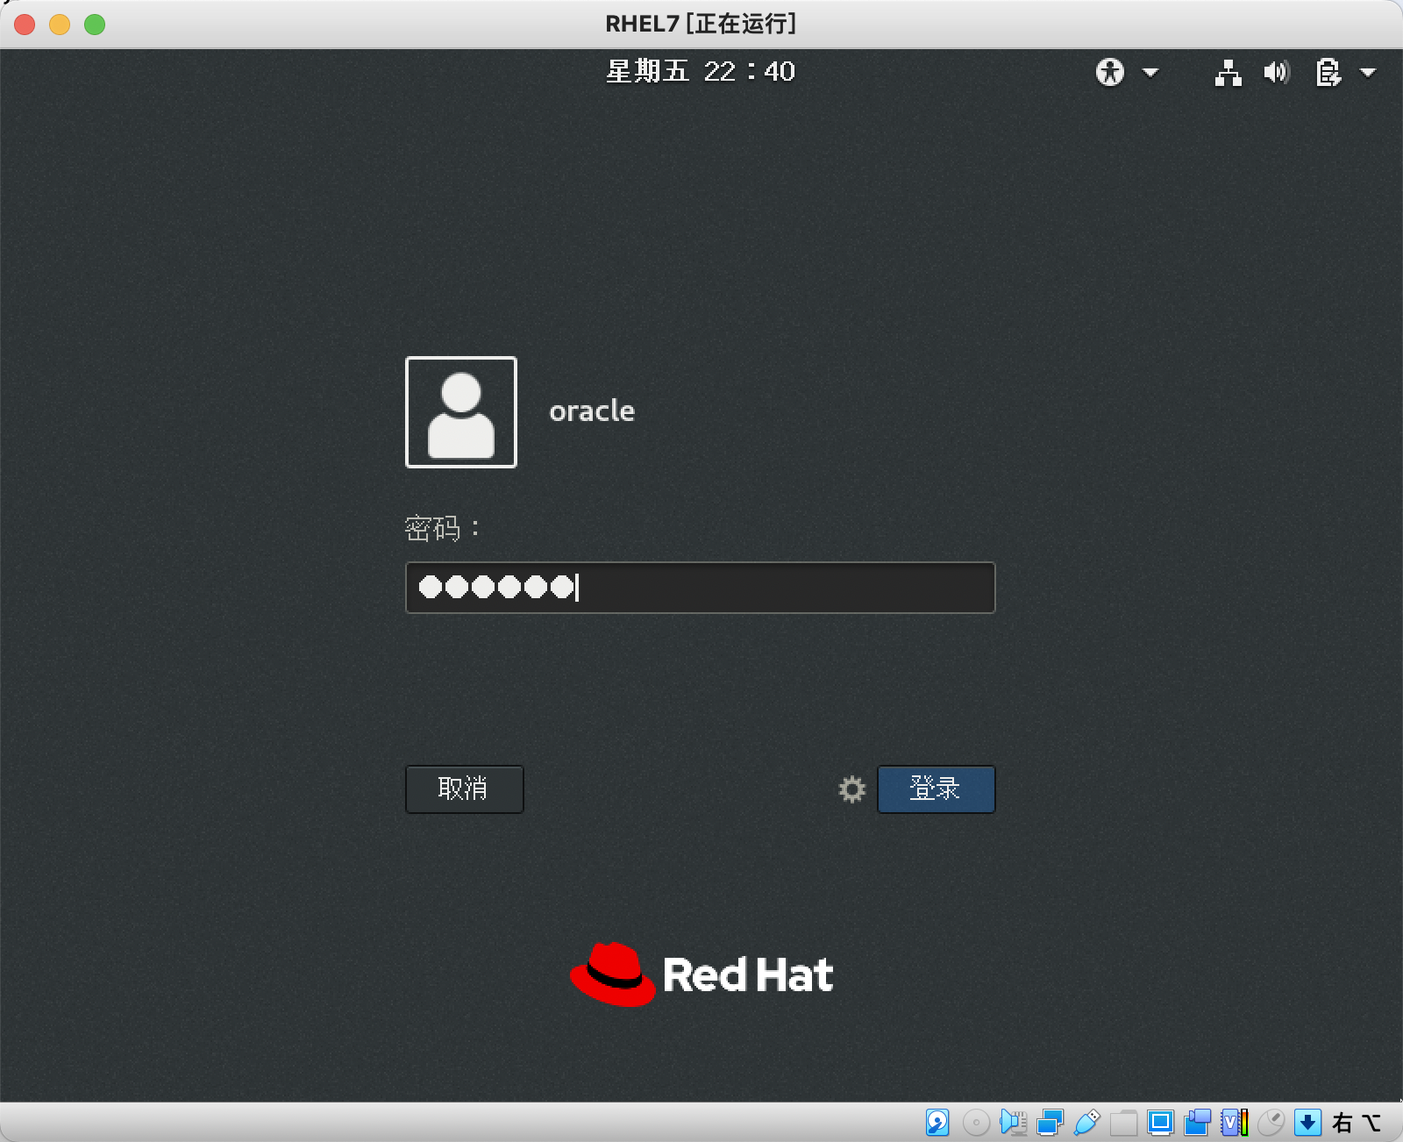This screenshot has height=1142, width=1403.
Task: Close the RHEL7 virtual machine window
Action: (25, 25)
